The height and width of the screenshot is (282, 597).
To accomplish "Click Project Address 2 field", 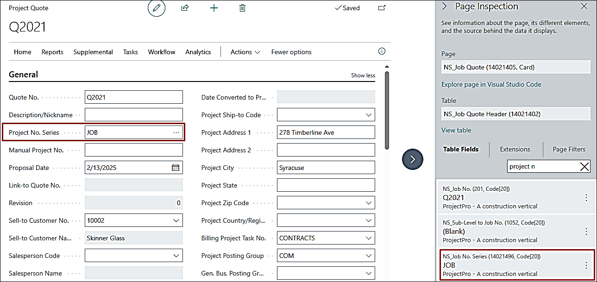I will coord(326,150).
